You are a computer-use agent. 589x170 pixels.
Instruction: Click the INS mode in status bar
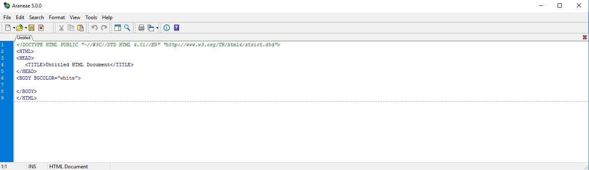pos(32,166)
